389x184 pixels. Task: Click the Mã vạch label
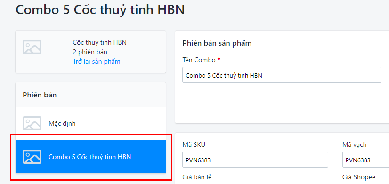coord(354,144)
